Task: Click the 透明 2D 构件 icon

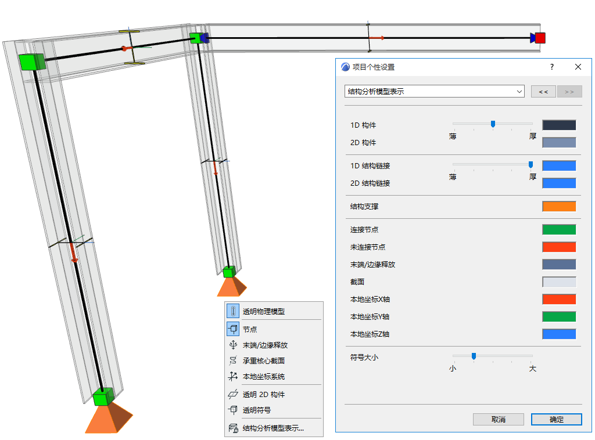Action: point(233,394)
